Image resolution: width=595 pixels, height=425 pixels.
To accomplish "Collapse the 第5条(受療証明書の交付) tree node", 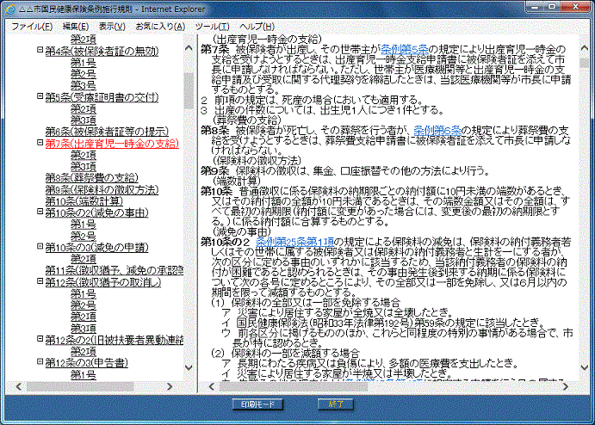I will [40, 97].
